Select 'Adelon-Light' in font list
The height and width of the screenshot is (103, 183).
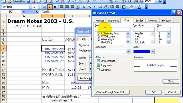[x=107, y=39]
